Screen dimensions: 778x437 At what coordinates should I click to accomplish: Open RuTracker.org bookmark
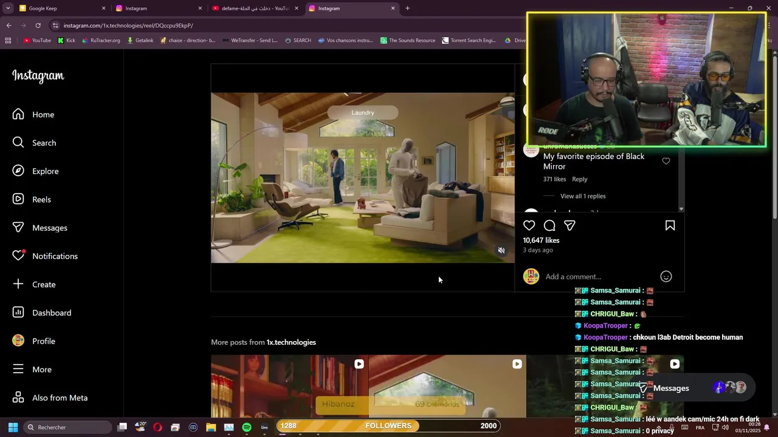[100, 41]
